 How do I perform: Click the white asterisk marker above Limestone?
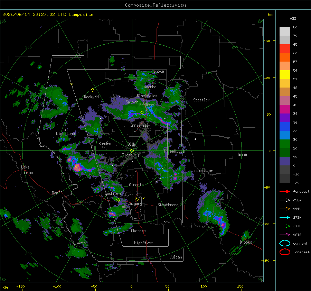(x=65, y=130)
